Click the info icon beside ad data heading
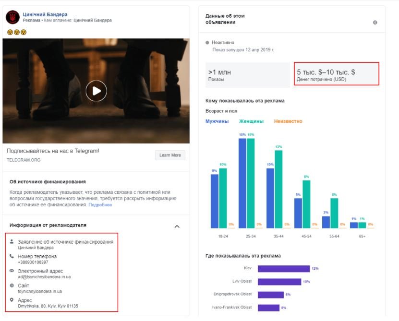399x321 pixels. click(375, 23)
